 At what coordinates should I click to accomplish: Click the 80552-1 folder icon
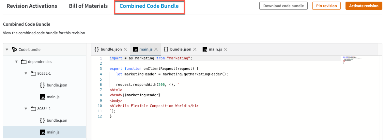coord(33,73)
